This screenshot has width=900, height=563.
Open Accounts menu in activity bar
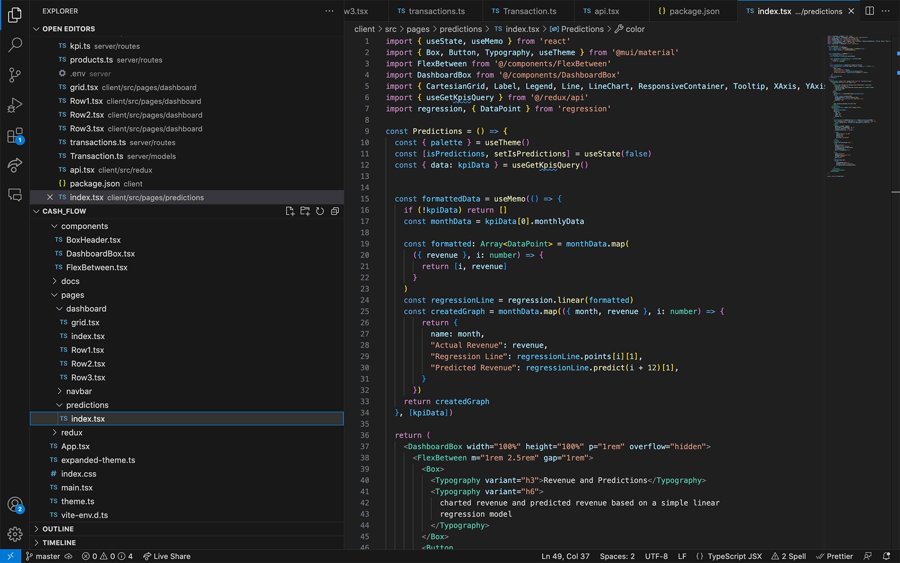(x=15, y=504)
